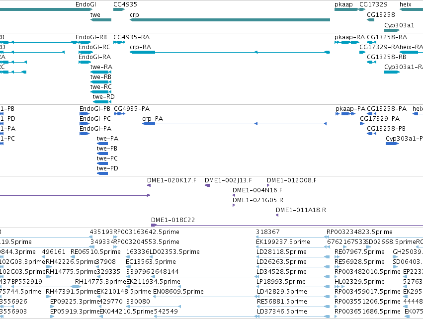The height and width of the screenshot is (319, 423).
Task: Click the twe-PD protein label
Action: (107, 168)
